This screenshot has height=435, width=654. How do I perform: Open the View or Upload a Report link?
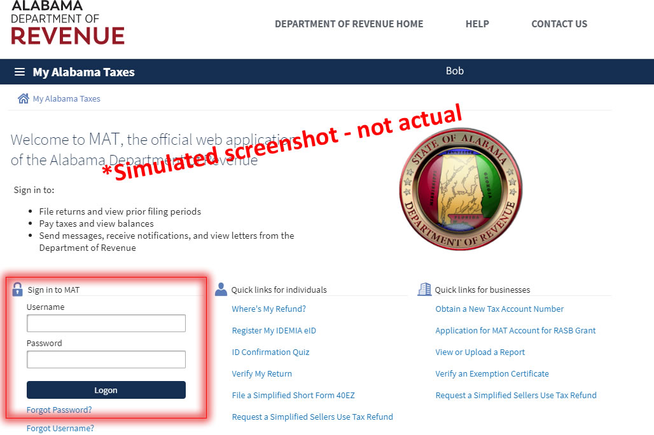coord(480,352)
